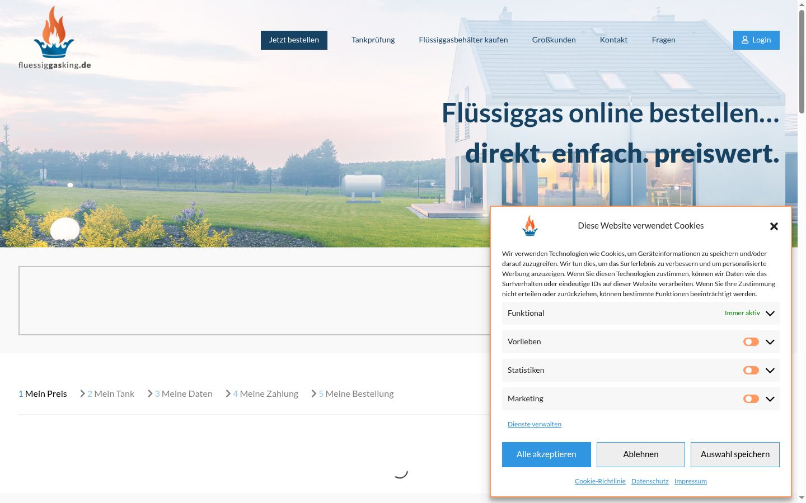Click the scrollbar down arrow

(802, 498)
